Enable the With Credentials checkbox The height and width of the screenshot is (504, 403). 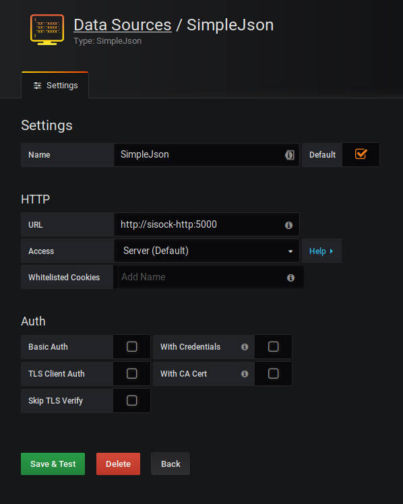click(x=273, y=346)
